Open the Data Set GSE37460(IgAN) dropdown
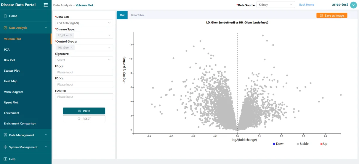 (84, 23)
